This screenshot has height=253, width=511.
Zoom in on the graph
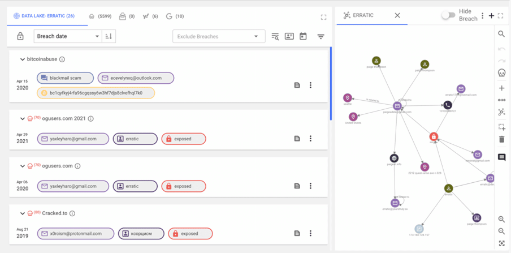pyautogui.click(x=501, y=220)
